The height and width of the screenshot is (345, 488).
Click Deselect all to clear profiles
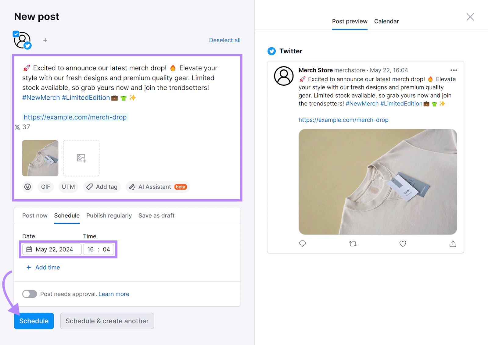tap(224, 40)
